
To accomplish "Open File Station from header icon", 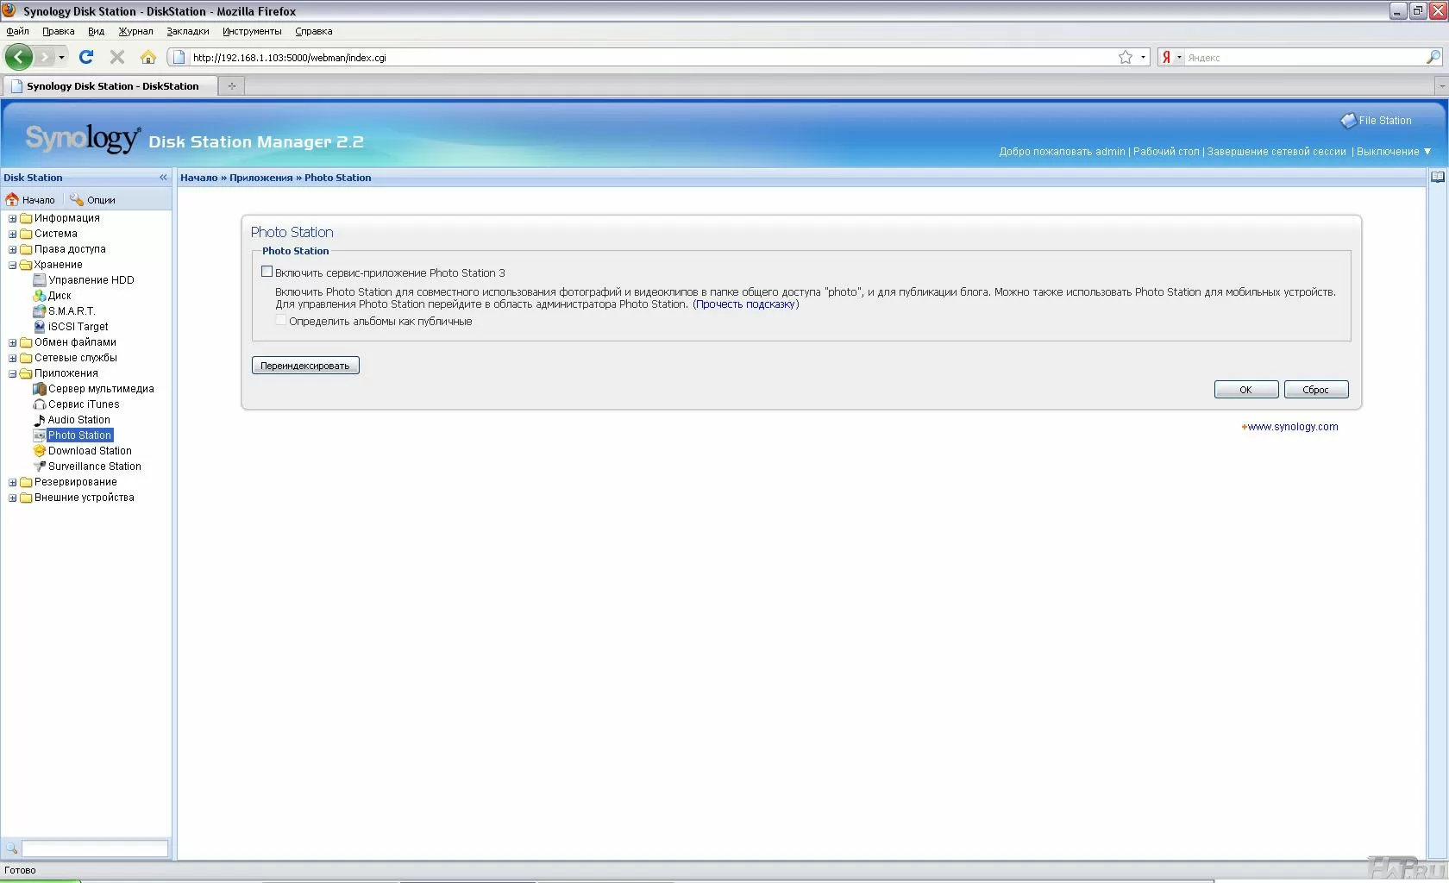I will [1348, 121].
